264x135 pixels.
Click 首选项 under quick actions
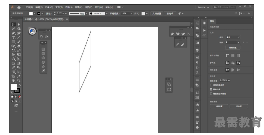coord(239,106)
